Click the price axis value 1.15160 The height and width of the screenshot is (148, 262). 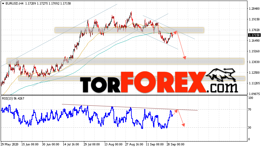254,51
